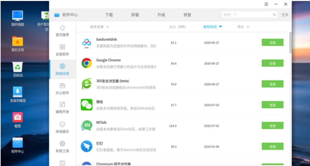Click the Google Chrome app name

pos(108,60)
